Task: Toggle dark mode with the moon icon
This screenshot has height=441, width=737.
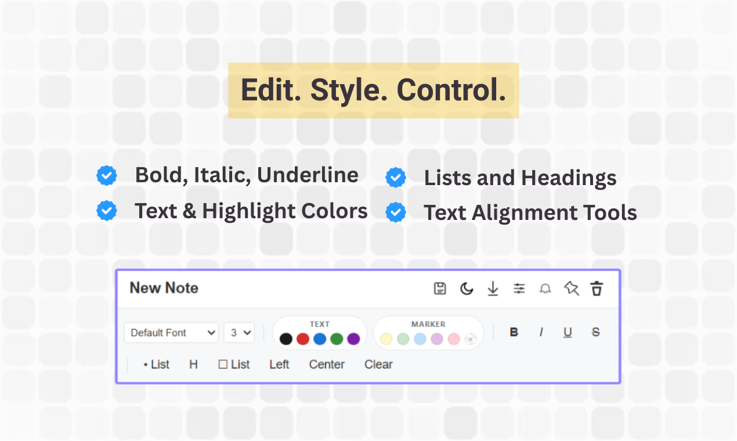Action: 467,288
